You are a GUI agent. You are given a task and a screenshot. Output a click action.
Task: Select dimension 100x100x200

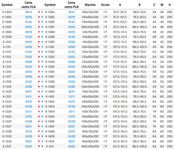90,27
